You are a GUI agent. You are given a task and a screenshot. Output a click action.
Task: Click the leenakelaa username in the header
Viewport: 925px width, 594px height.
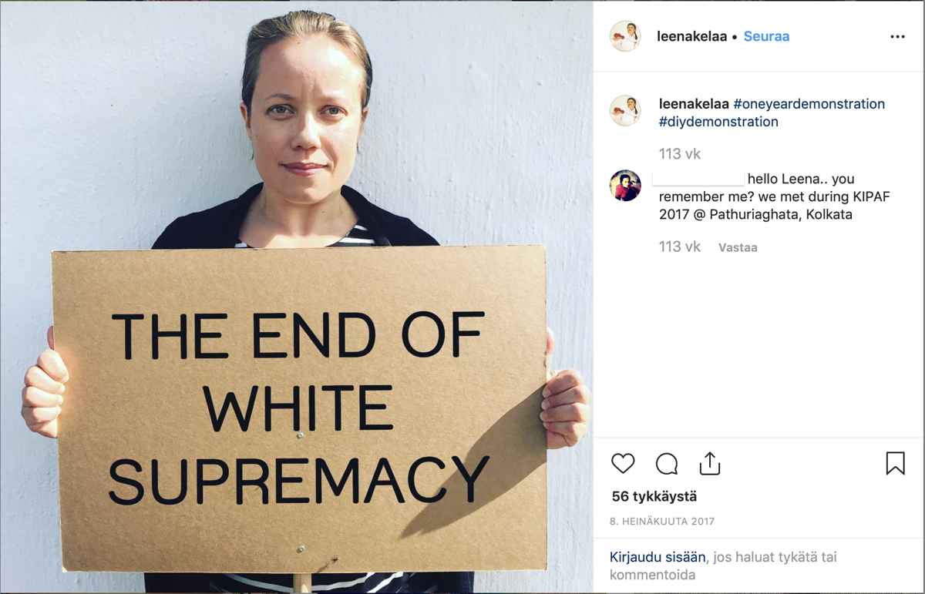pos(691,36)
